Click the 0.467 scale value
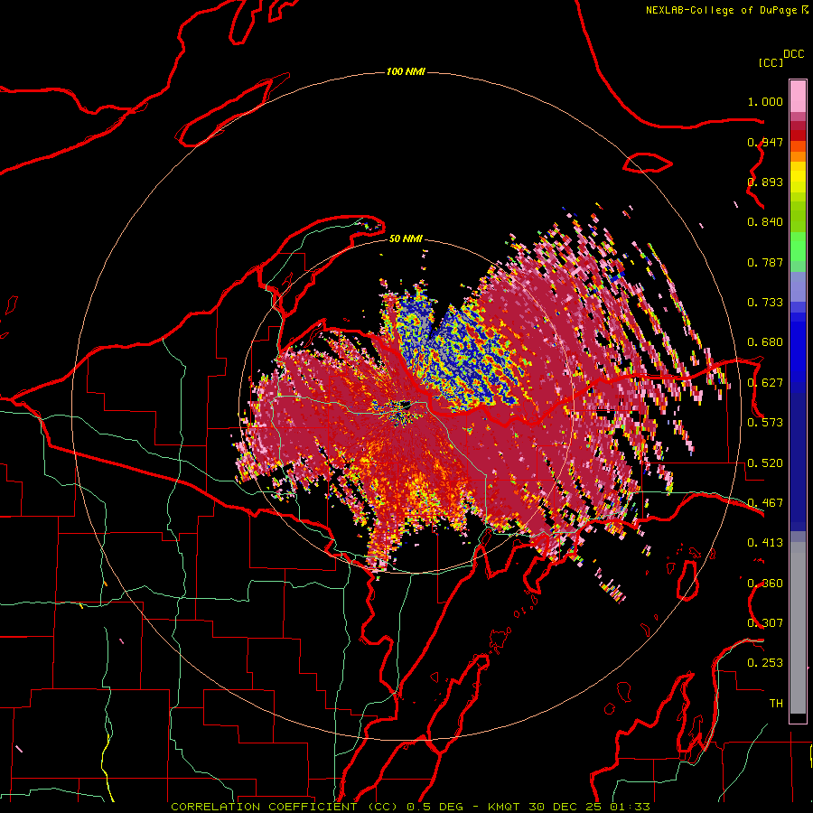 point(765,503)
